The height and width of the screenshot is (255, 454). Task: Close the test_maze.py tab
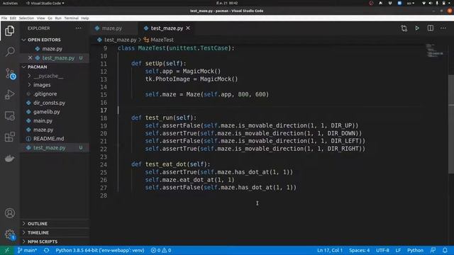coord(188,28)
